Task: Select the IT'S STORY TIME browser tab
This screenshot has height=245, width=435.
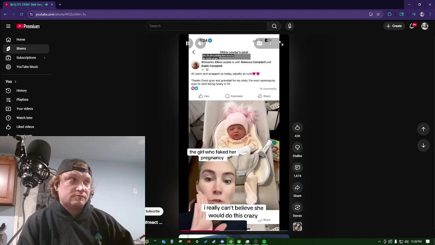Action: [x=29, y=5]
